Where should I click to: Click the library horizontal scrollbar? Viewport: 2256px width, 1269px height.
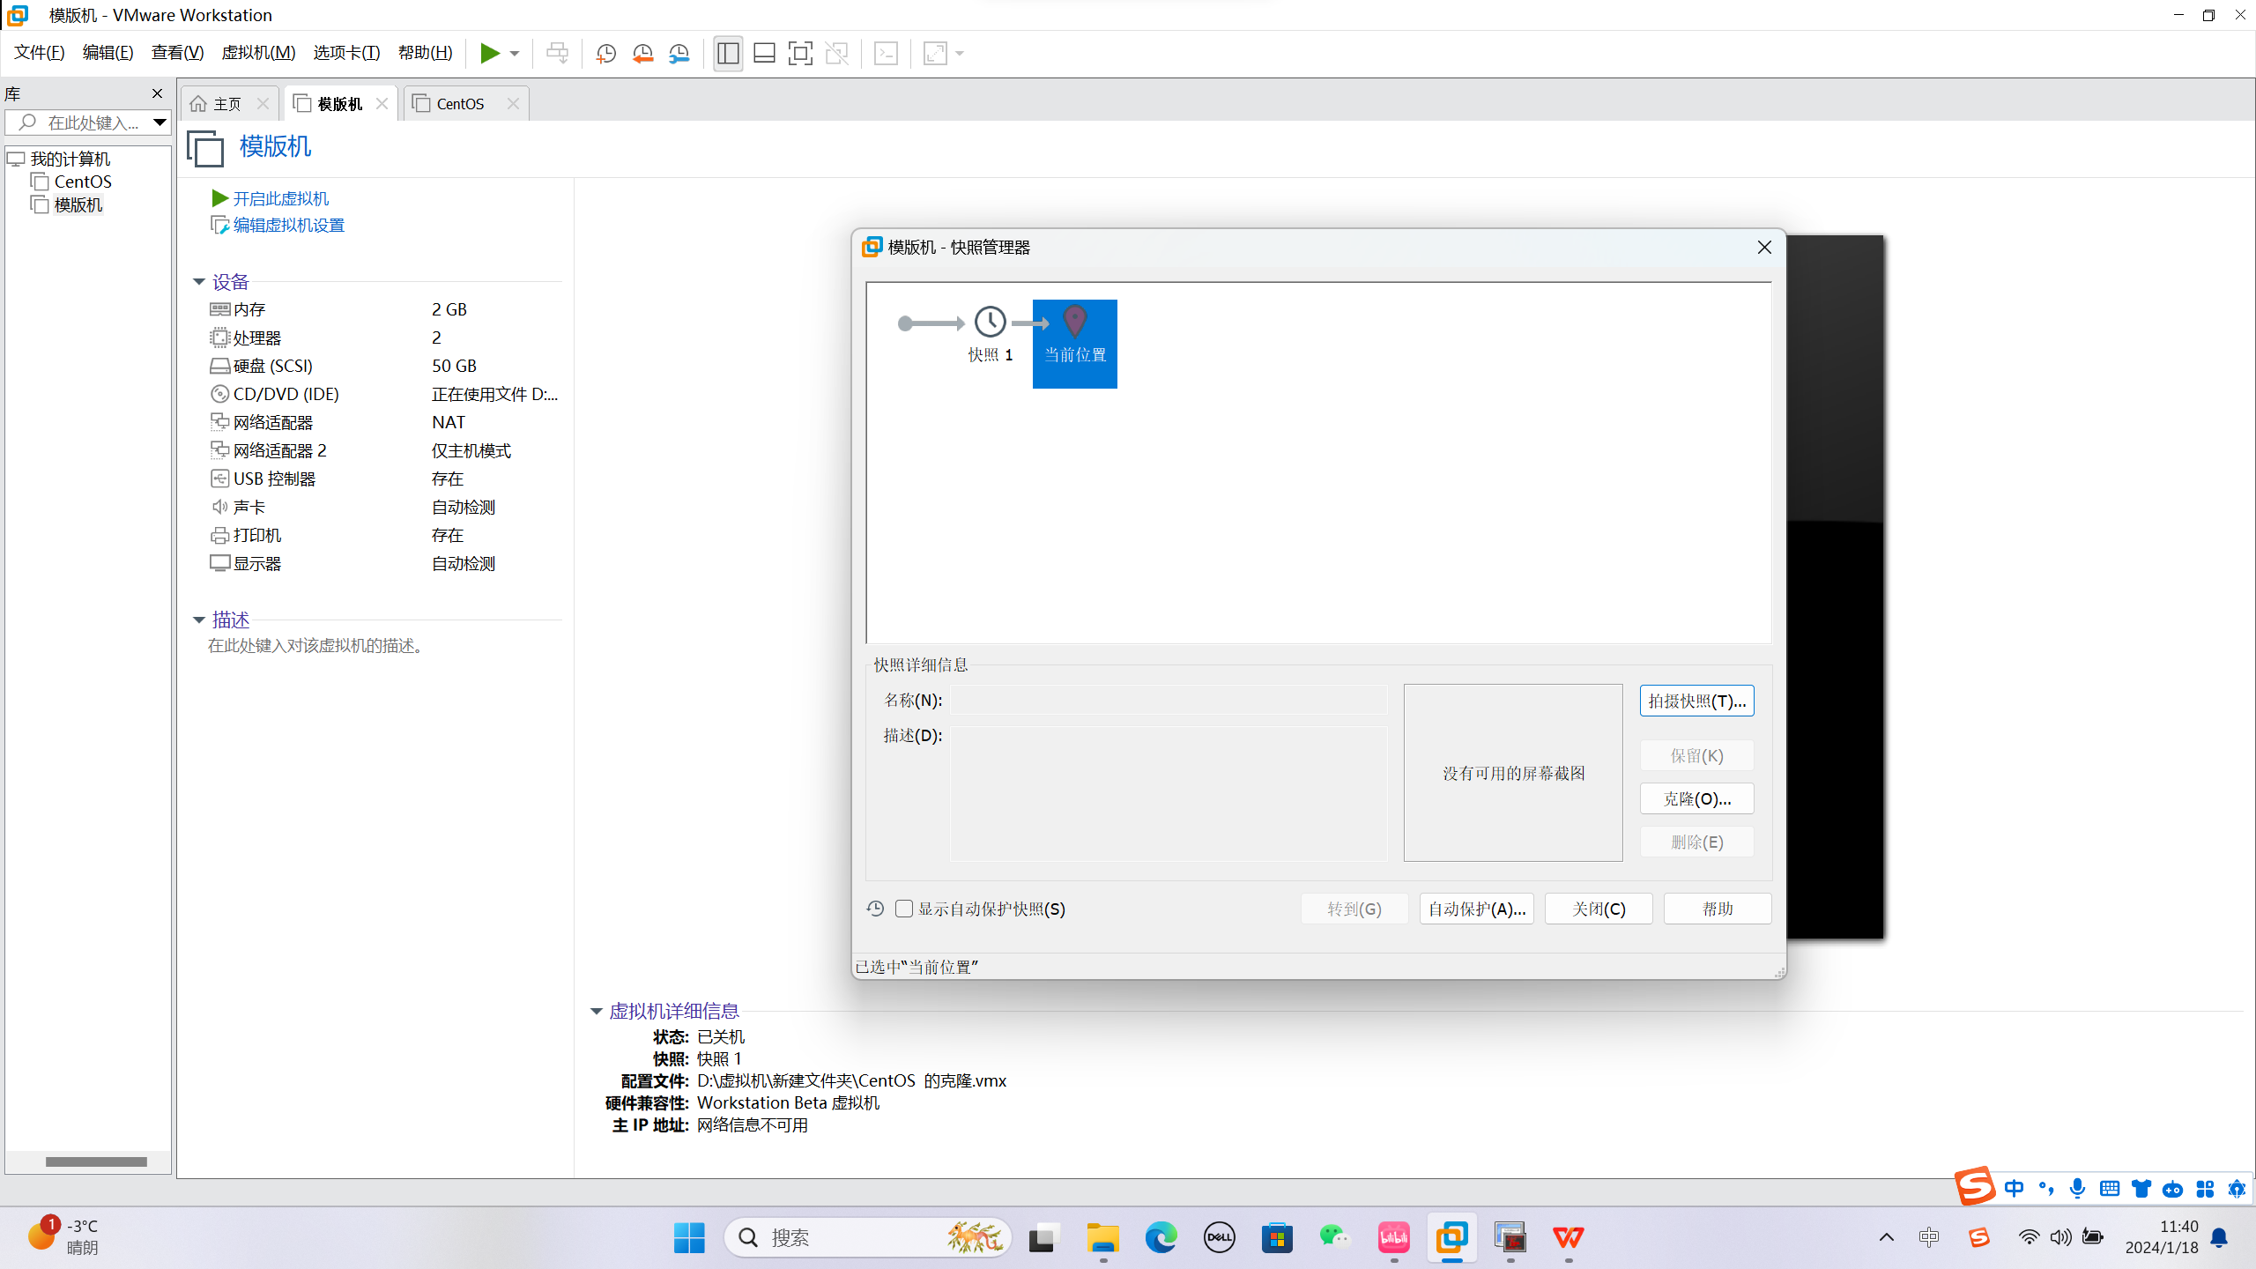pyautogui.click(x=96, y=1161)
